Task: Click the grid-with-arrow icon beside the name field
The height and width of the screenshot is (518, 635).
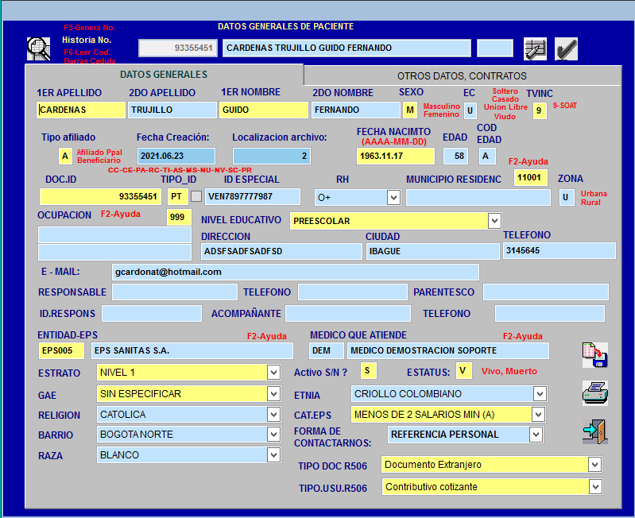Action: tap(535, 49)
